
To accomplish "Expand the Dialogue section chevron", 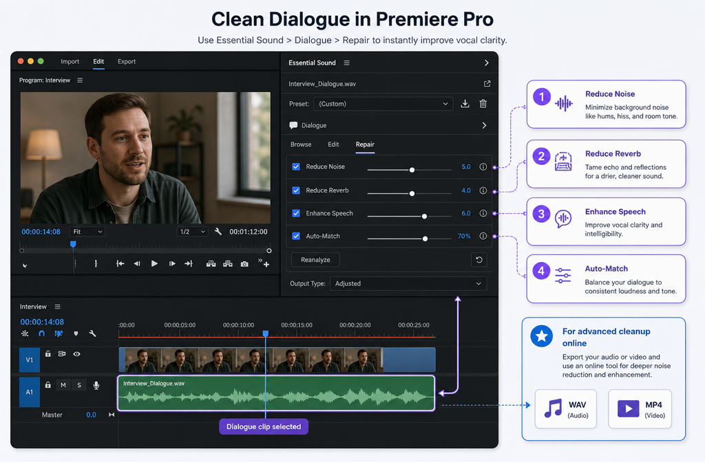I will coord(484,125).
